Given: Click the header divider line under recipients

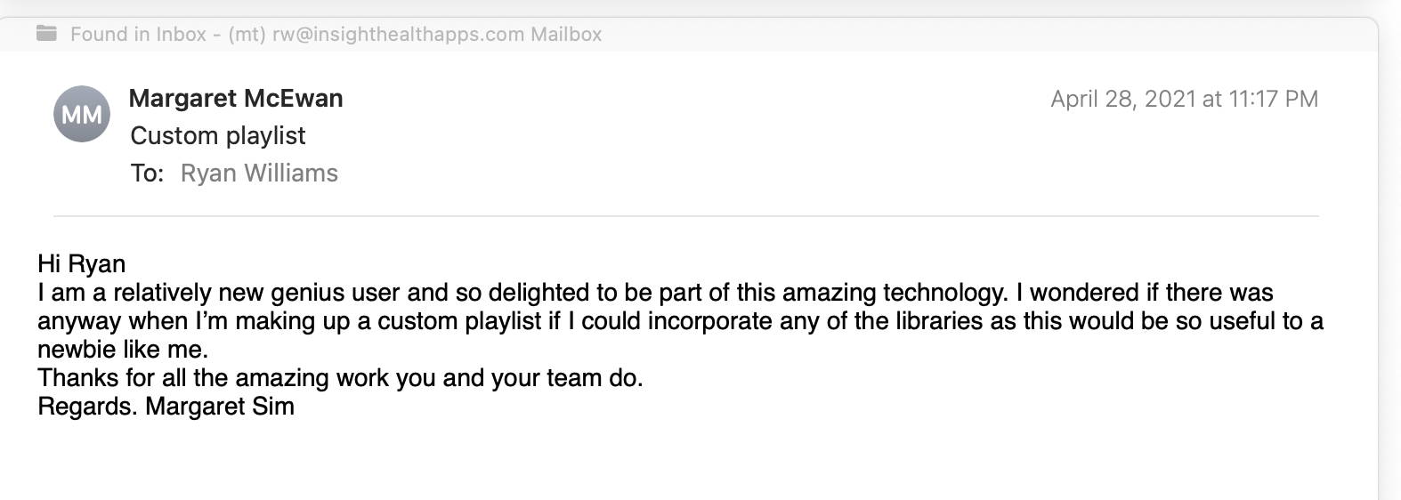Looking at the screenshot, I should [x=685, y=216].
